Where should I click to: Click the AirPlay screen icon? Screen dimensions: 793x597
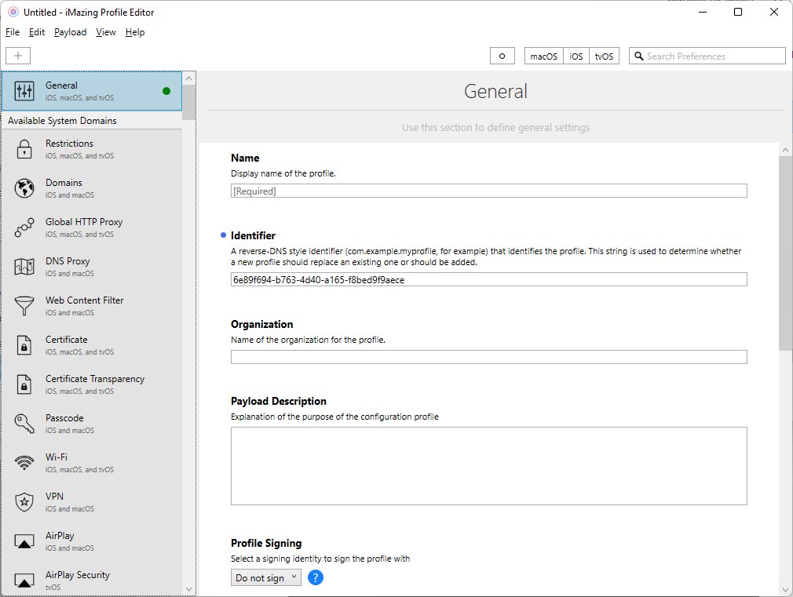(24, 541)
